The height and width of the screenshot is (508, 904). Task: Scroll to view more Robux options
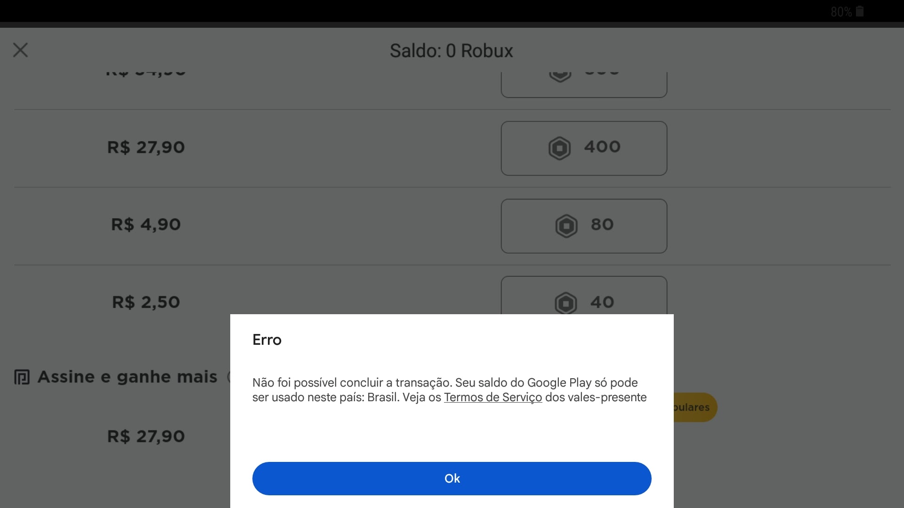pos(452,186)
